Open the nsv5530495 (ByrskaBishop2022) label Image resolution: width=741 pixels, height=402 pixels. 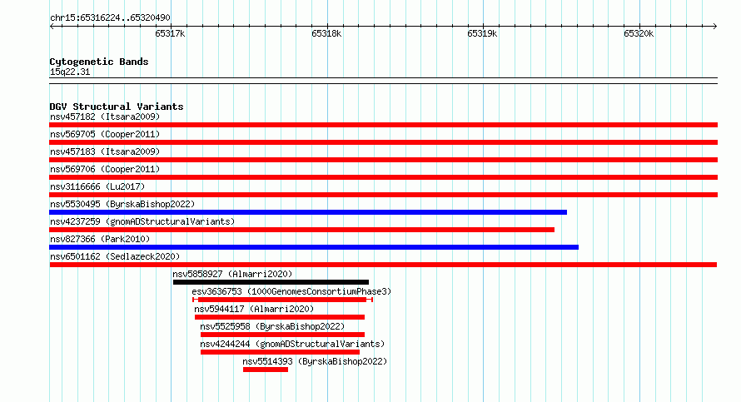[122, 204]
